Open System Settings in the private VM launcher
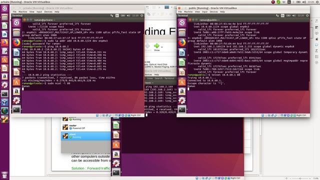The height and width of the screenshot is (180, 320). 16,100
